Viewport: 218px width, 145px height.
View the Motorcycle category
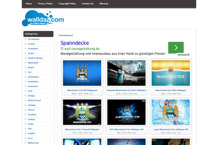pos(33,143)
